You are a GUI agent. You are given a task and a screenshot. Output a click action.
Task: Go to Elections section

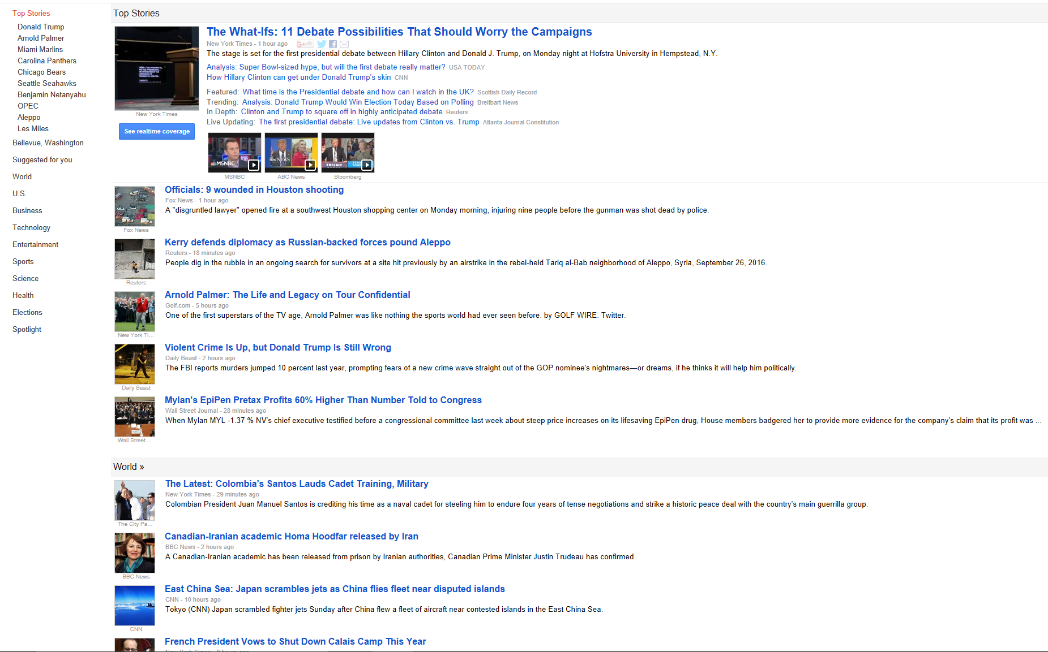click(27, 312)
